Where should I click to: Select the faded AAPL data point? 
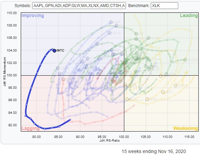click(147, 99)
